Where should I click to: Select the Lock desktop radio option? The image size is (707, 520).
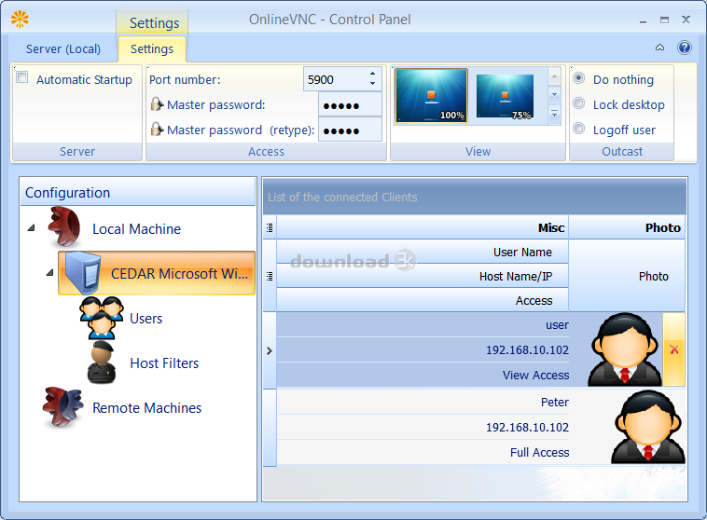(x=579, y=103)
